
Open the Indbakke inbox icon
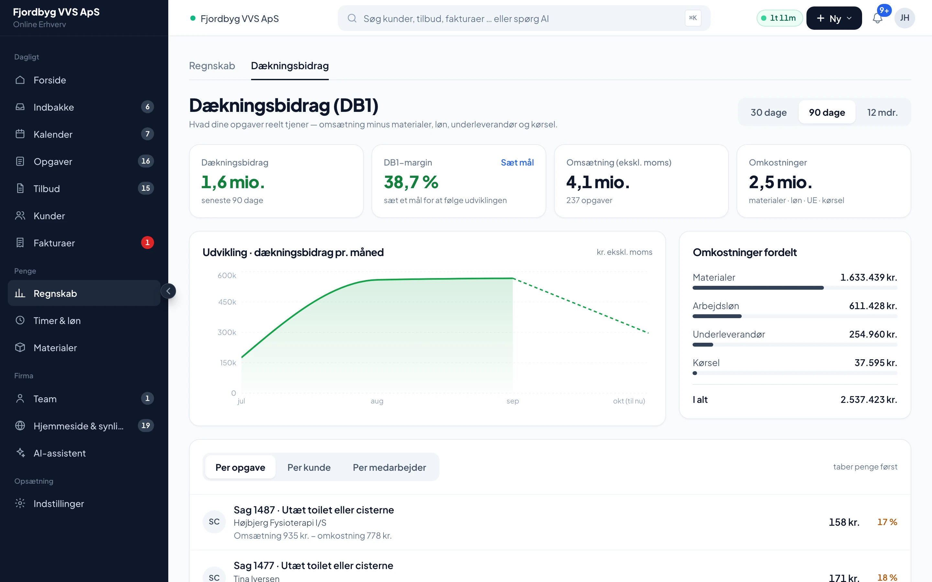(x=20, y=107)
